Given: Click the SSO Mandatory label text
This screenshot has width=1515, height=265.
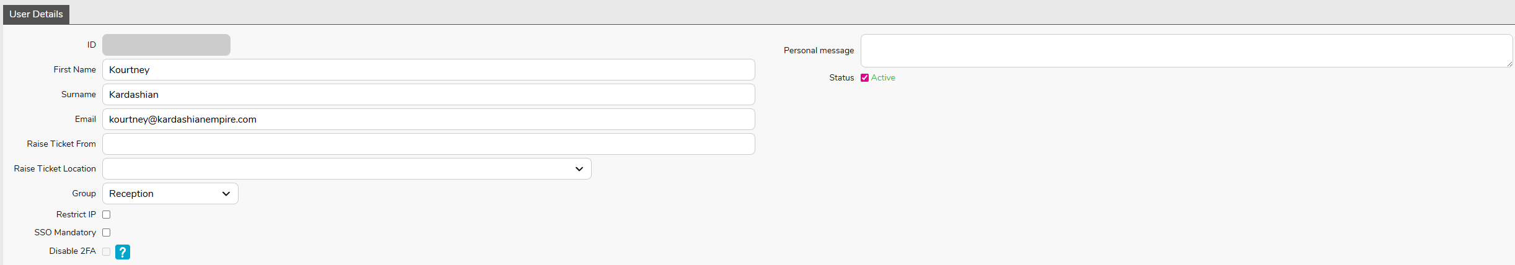Looking at the screenshot, I should click(65, 233).
